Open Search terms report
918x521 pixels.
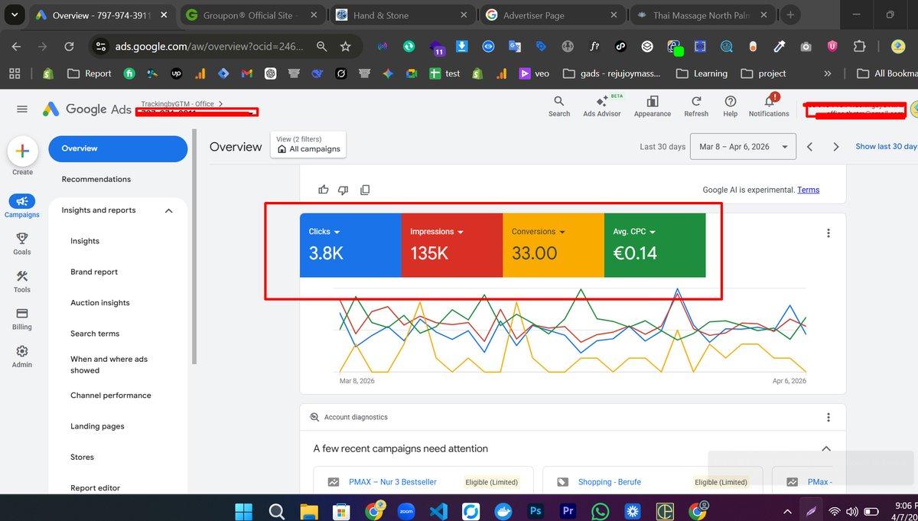pos(95,334)
